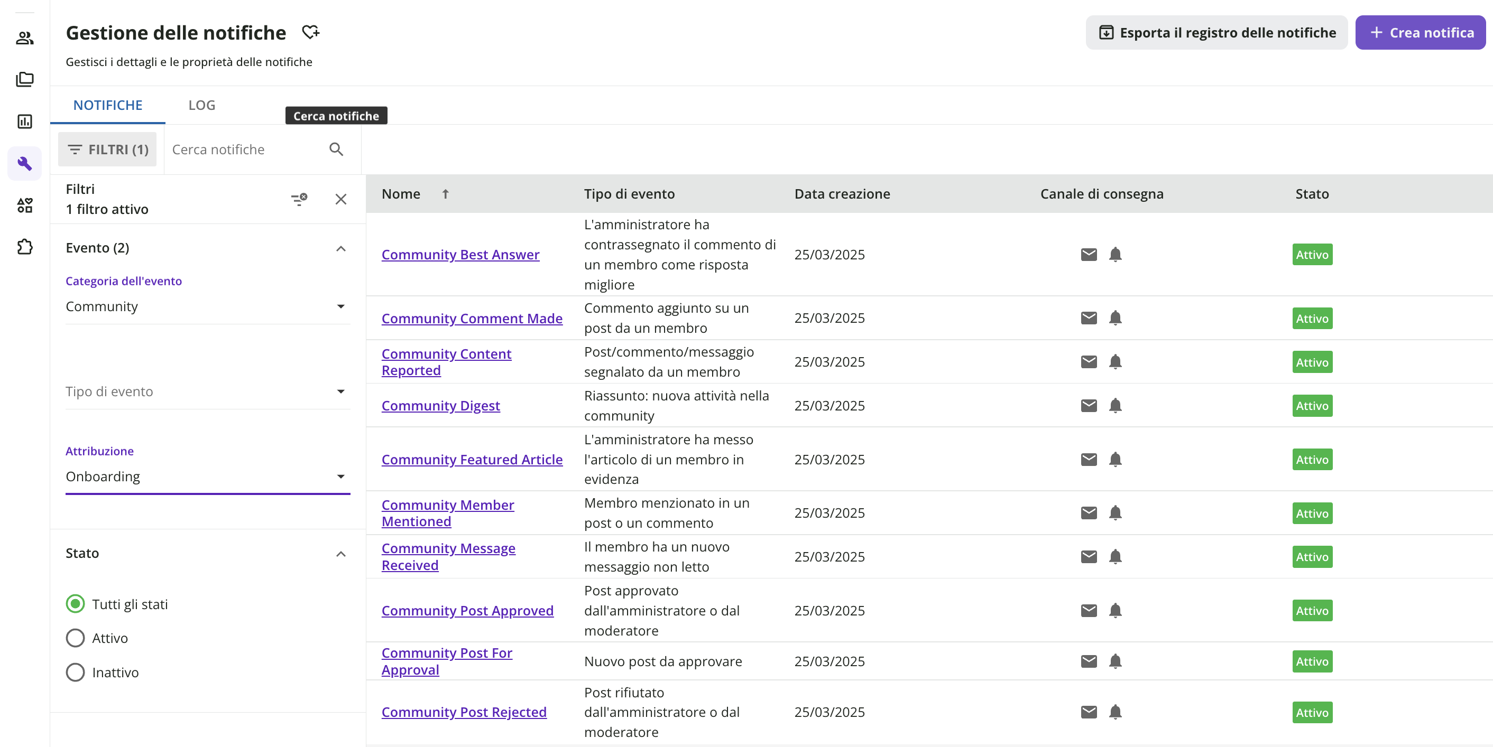The image size is (1493, 747).
Task: Select the Inattivo radio button
Action: (x=76, y=673)
